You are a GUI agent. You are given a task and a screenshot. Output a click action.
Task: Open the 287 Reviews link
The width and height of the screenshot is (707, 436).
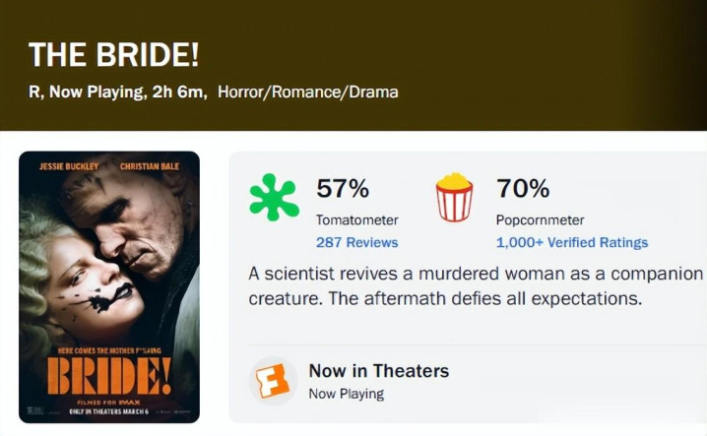pyautogui.click(x=356, y=242)
